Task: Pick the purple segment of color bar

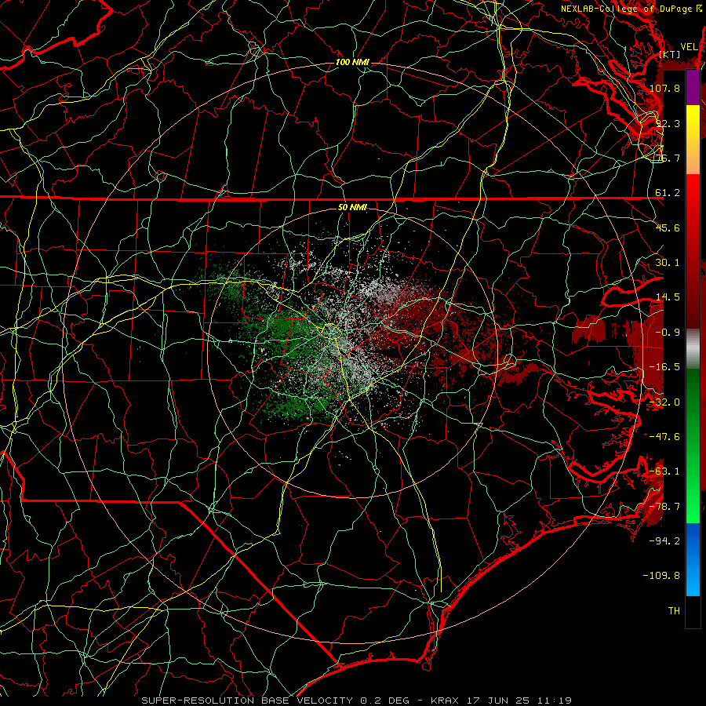Action: tap(693, 87)
